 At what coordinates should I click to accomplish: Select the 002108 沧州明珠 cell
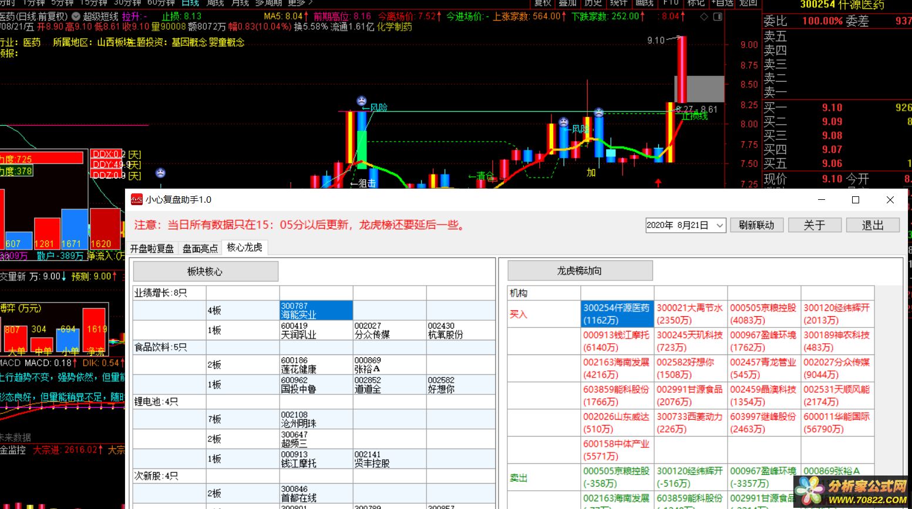click(x=317, y=419)
